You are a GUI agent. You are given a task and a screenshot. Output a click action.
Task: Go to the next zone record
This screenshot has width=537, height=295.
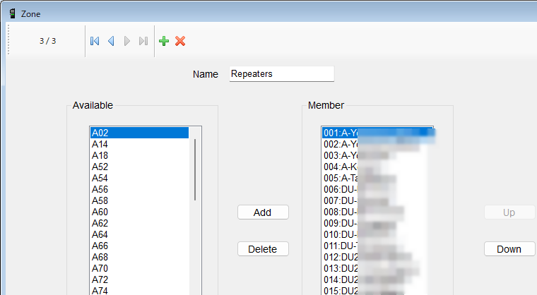tap(127, 42)
